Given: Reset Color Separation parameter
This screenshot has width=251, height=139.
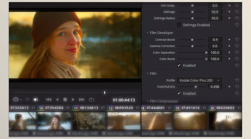Looking at the screenshot, I should [x=237, y=52].
